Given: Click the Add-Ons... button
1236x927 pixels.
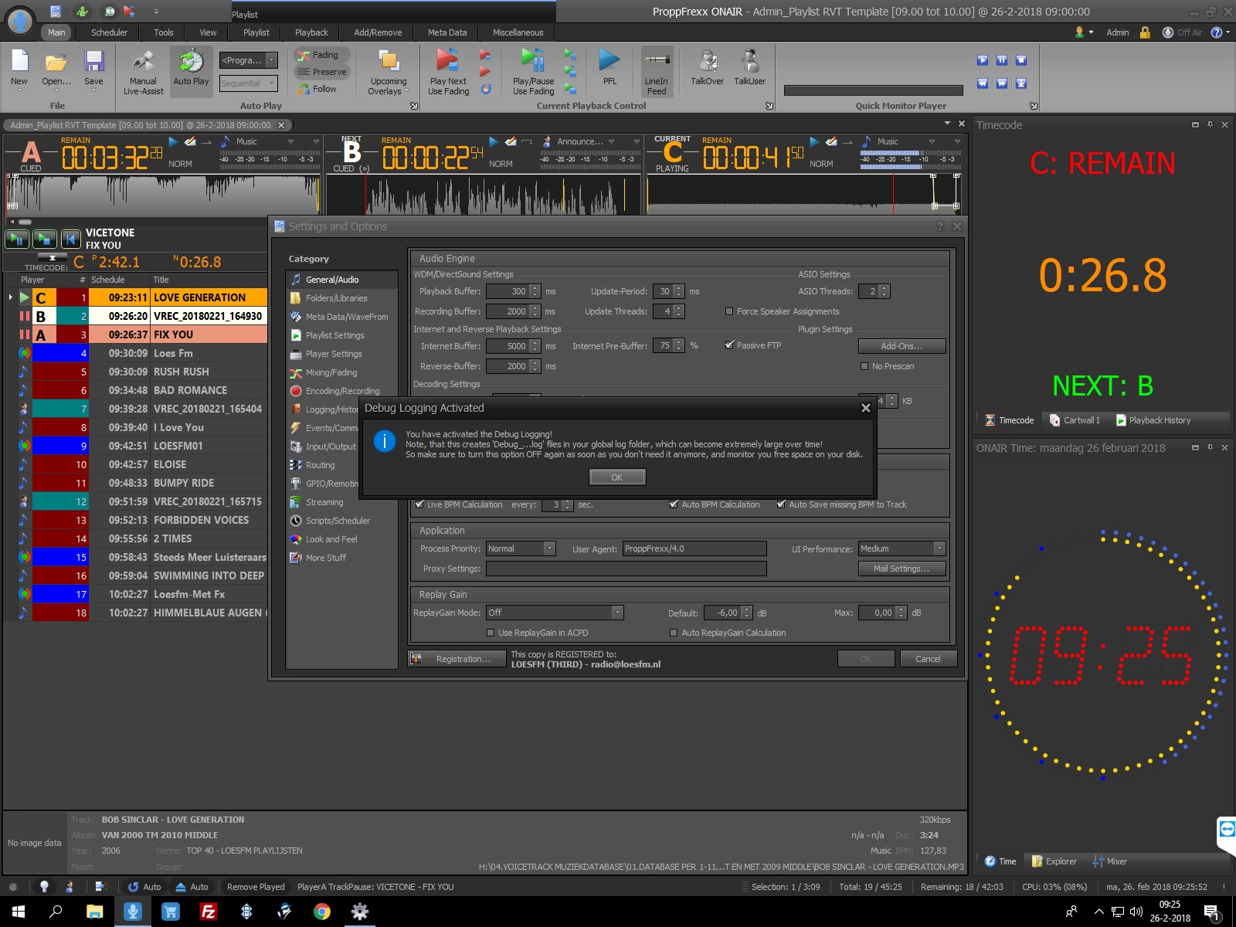Looking at the screenshot, I should pos(902,346).
